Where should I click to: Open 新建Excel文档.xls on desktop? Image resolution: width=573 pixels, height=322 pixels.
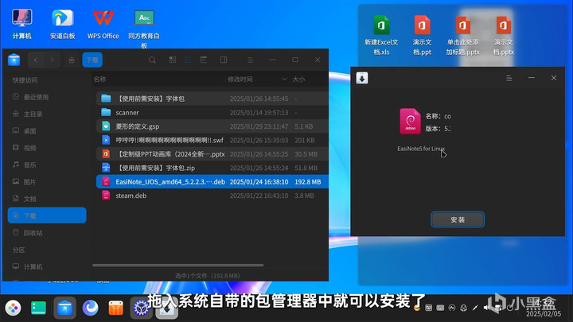pyautogui.click(x=381, y=35)
